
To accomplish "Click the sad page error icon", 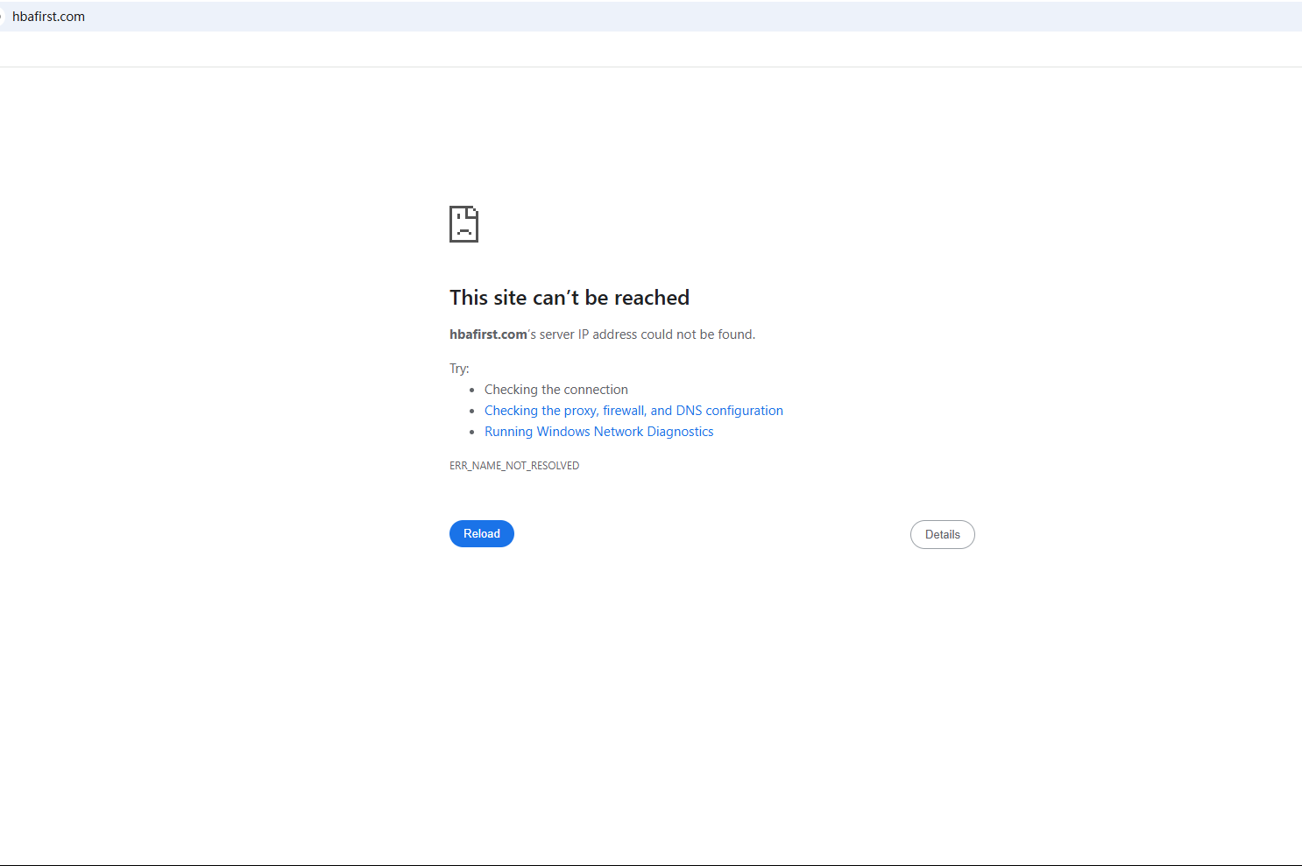I will tap(463, 224).
